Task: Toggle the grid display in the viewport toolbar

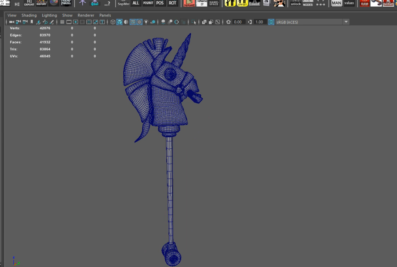Action: [61, 22]
